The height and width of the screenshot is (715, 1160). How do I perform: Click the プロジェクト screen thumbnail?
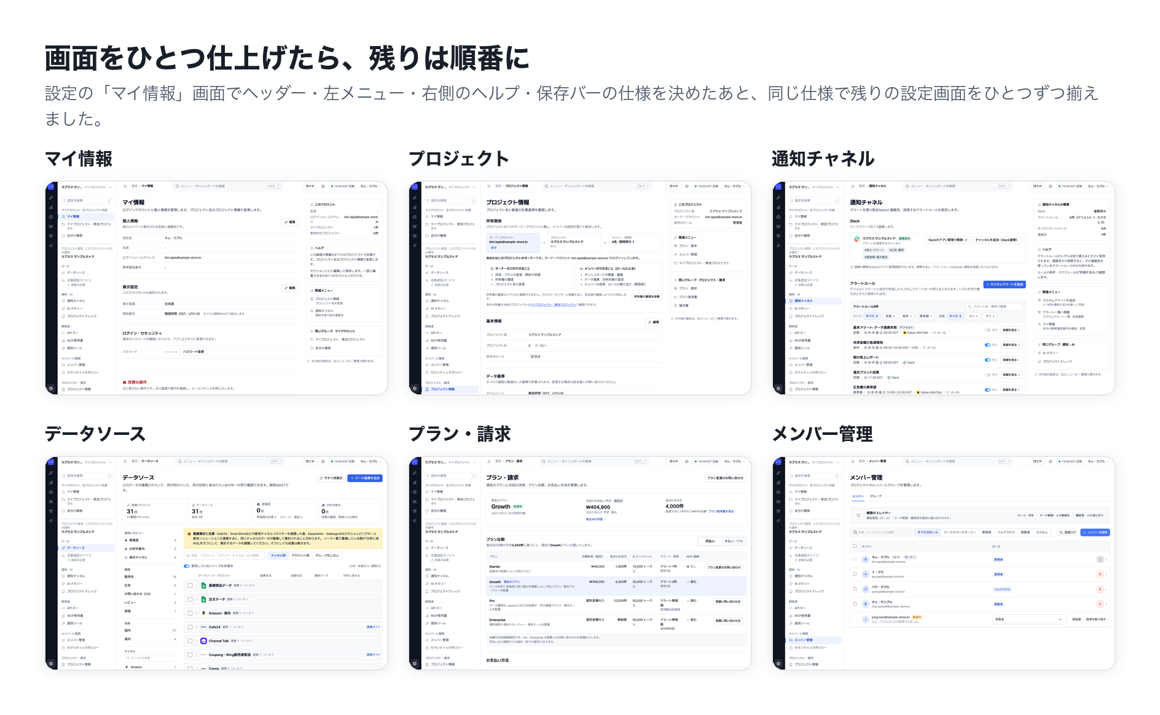coord(580,288)
